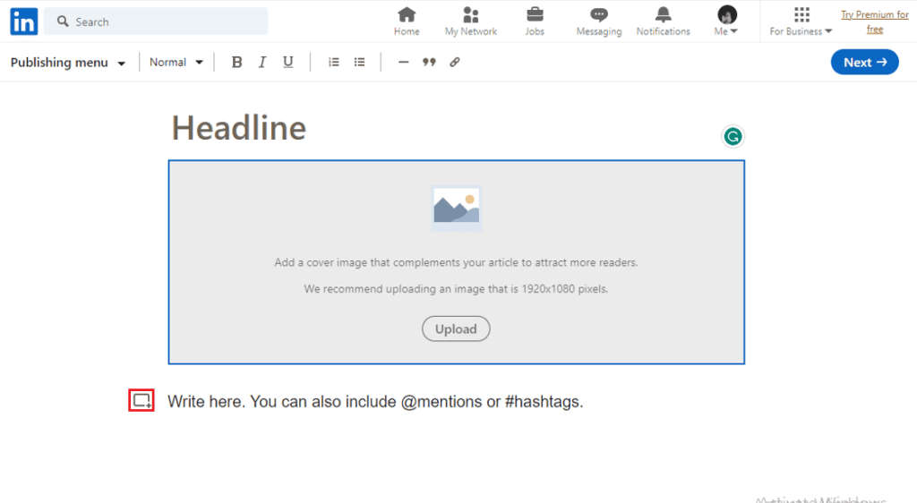
Task: Expand the Publishing menu dropdown
Action: coord(68,63)
